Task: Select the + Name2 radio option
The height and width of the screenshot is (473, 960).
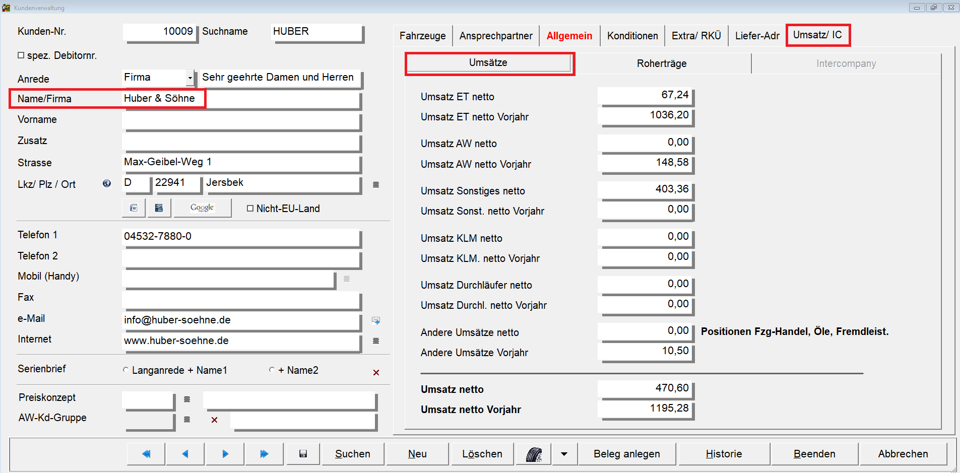Action: 272,370
